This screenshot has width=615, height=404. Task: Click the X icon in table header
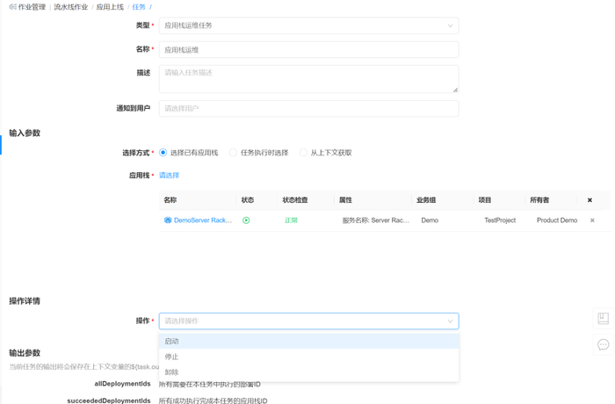[590, 200]
